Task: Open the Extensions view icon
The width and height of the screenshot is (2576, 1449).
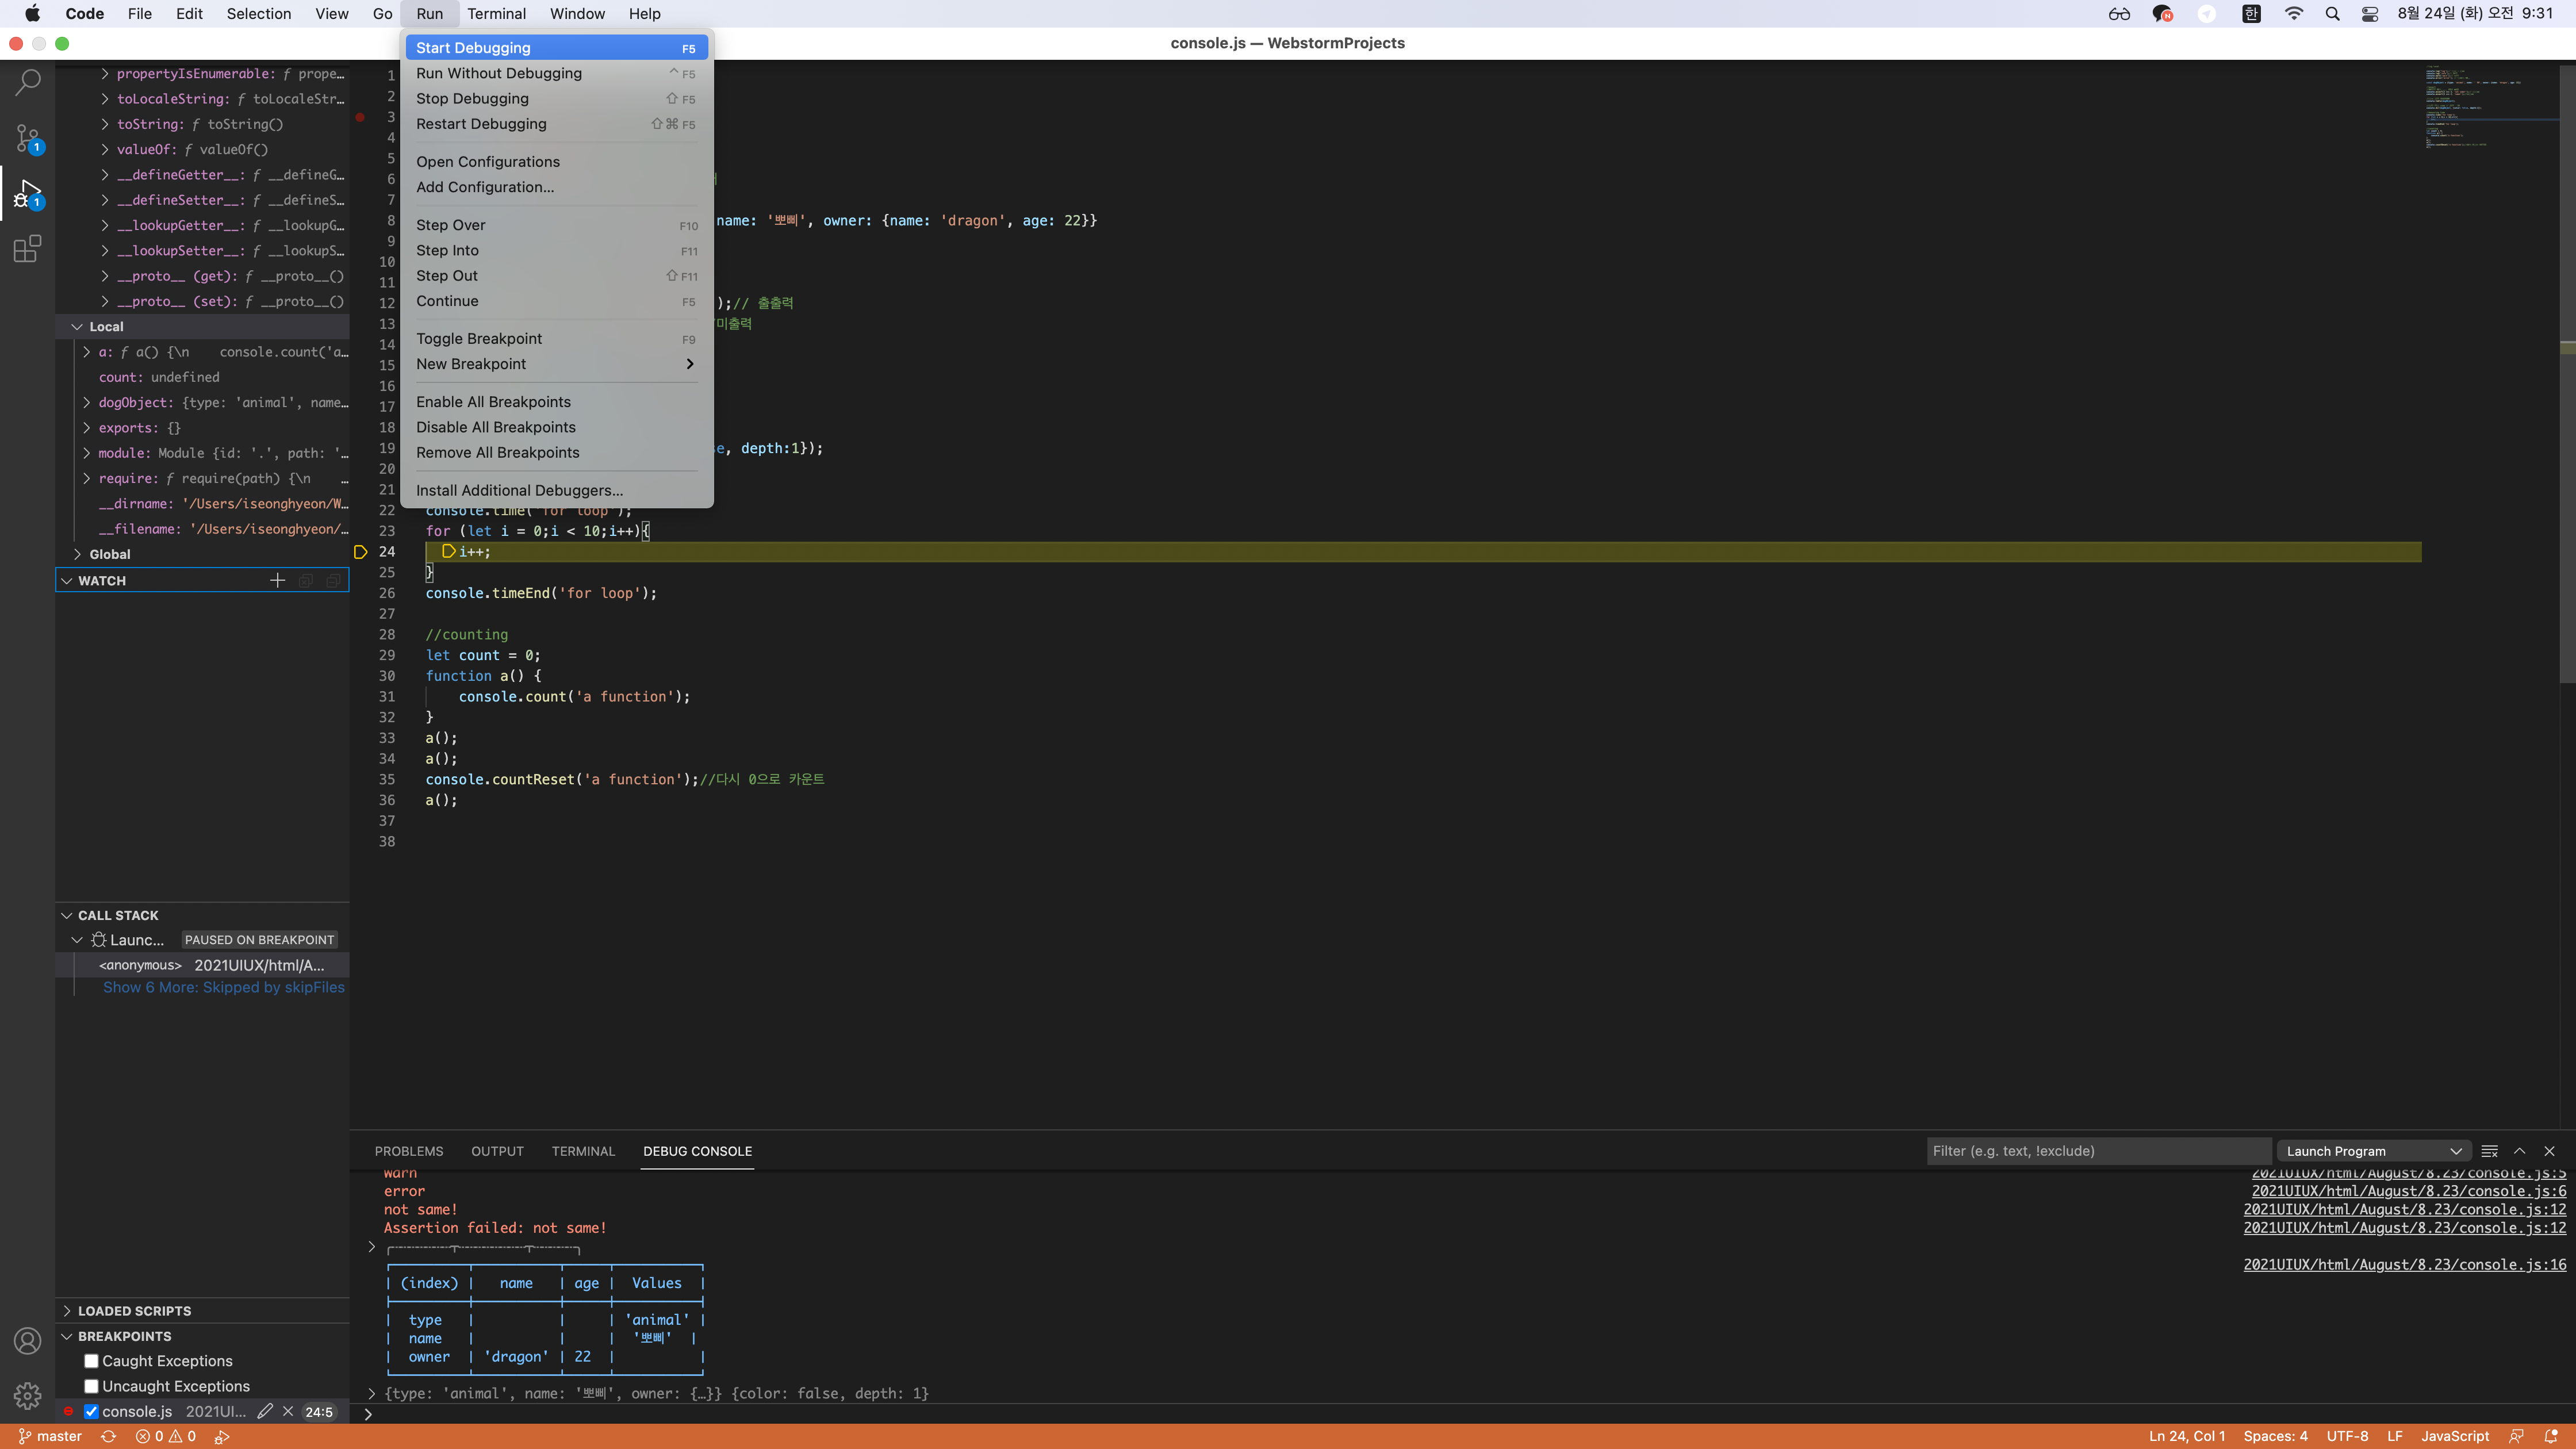Action: (x=28, y=248)
